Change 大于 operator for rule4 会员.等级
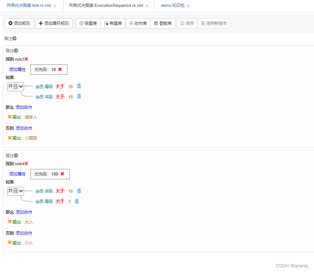314x272 pixels. [60, 201]
